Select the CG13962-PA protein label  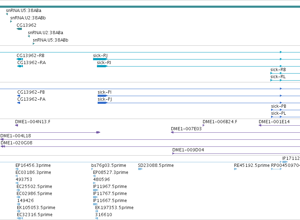click(x=31, y=99)
